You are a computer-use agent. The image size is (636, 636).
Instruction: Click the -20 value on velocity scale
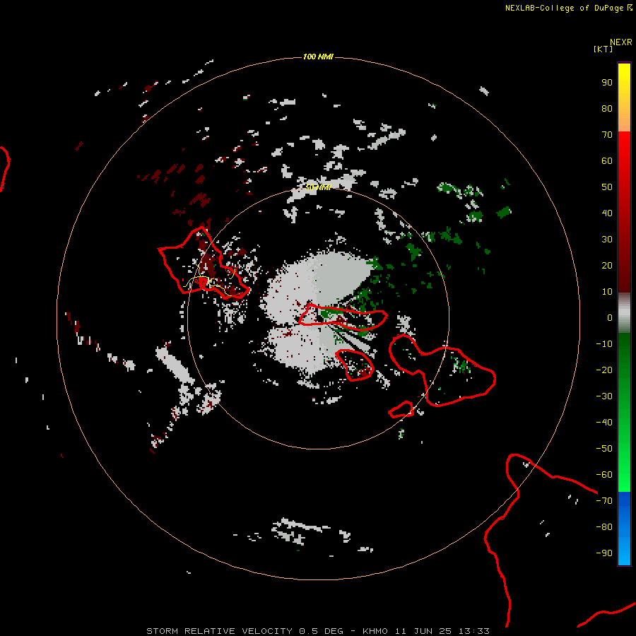[604, 370]
